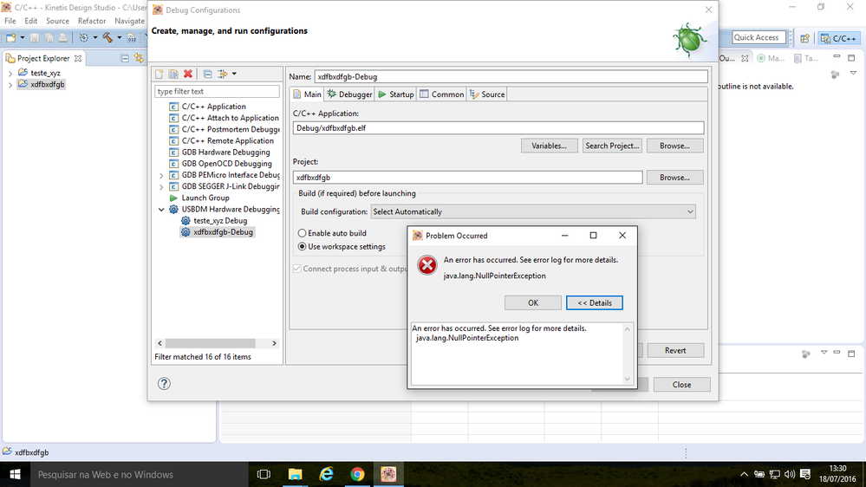Click the type filter text field
Screen dimensions: 866x487
point(217,92)
